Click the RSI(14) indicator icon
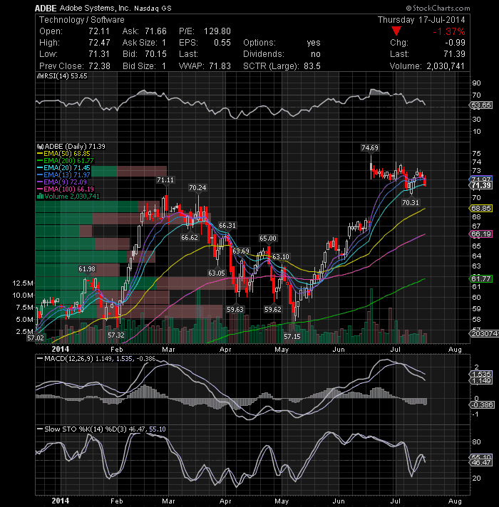Screen dimensions: 499x507 (x=40, y=76)
